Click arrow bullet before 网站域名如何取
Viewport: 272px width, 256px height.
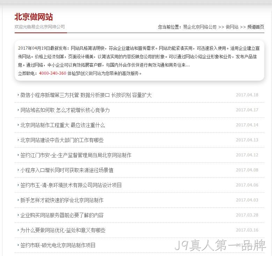coord(18,110)
